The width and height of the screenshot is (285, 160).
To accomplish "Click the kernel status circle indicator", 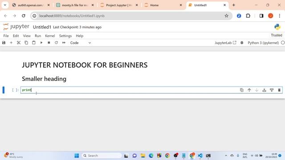I will [283, 43].
